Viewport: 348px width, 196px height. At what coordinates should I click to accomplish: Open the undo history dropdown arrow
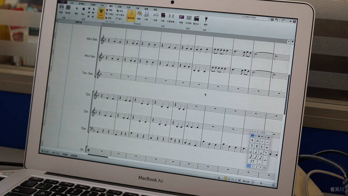(280, 20)
